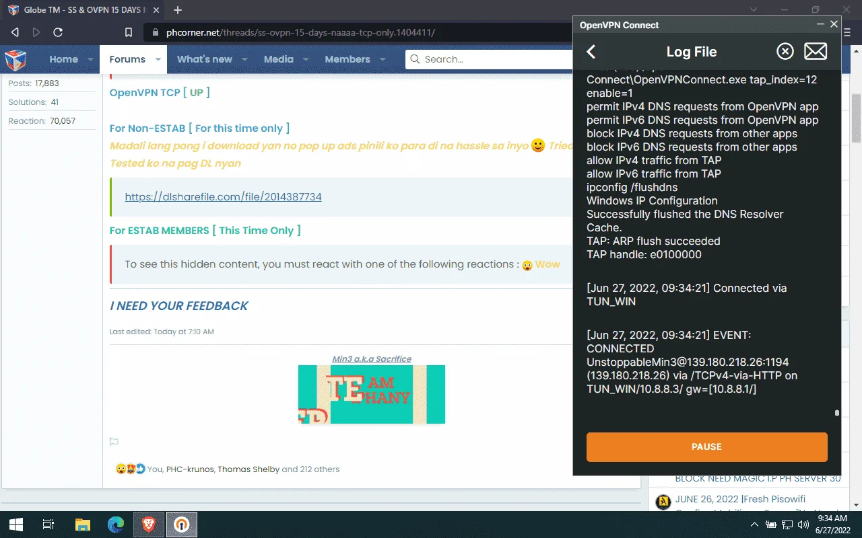Click the phcorner site logo icon
Screen dimensions: 862x538
click(x=15, y=59)
